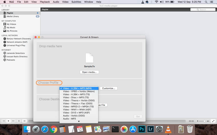217x135 pixels.
Task: Adjust the volume slider
Action: point(203,121)
